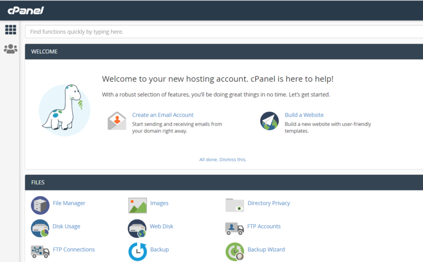The image size is (423, 262).
Task: Open Web Disk text link
Action: (x=161, y=226)
